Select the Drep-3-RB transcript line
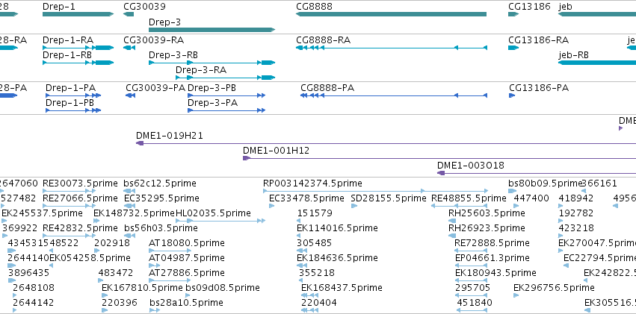 pyautogui.click(x=212, y=63)
